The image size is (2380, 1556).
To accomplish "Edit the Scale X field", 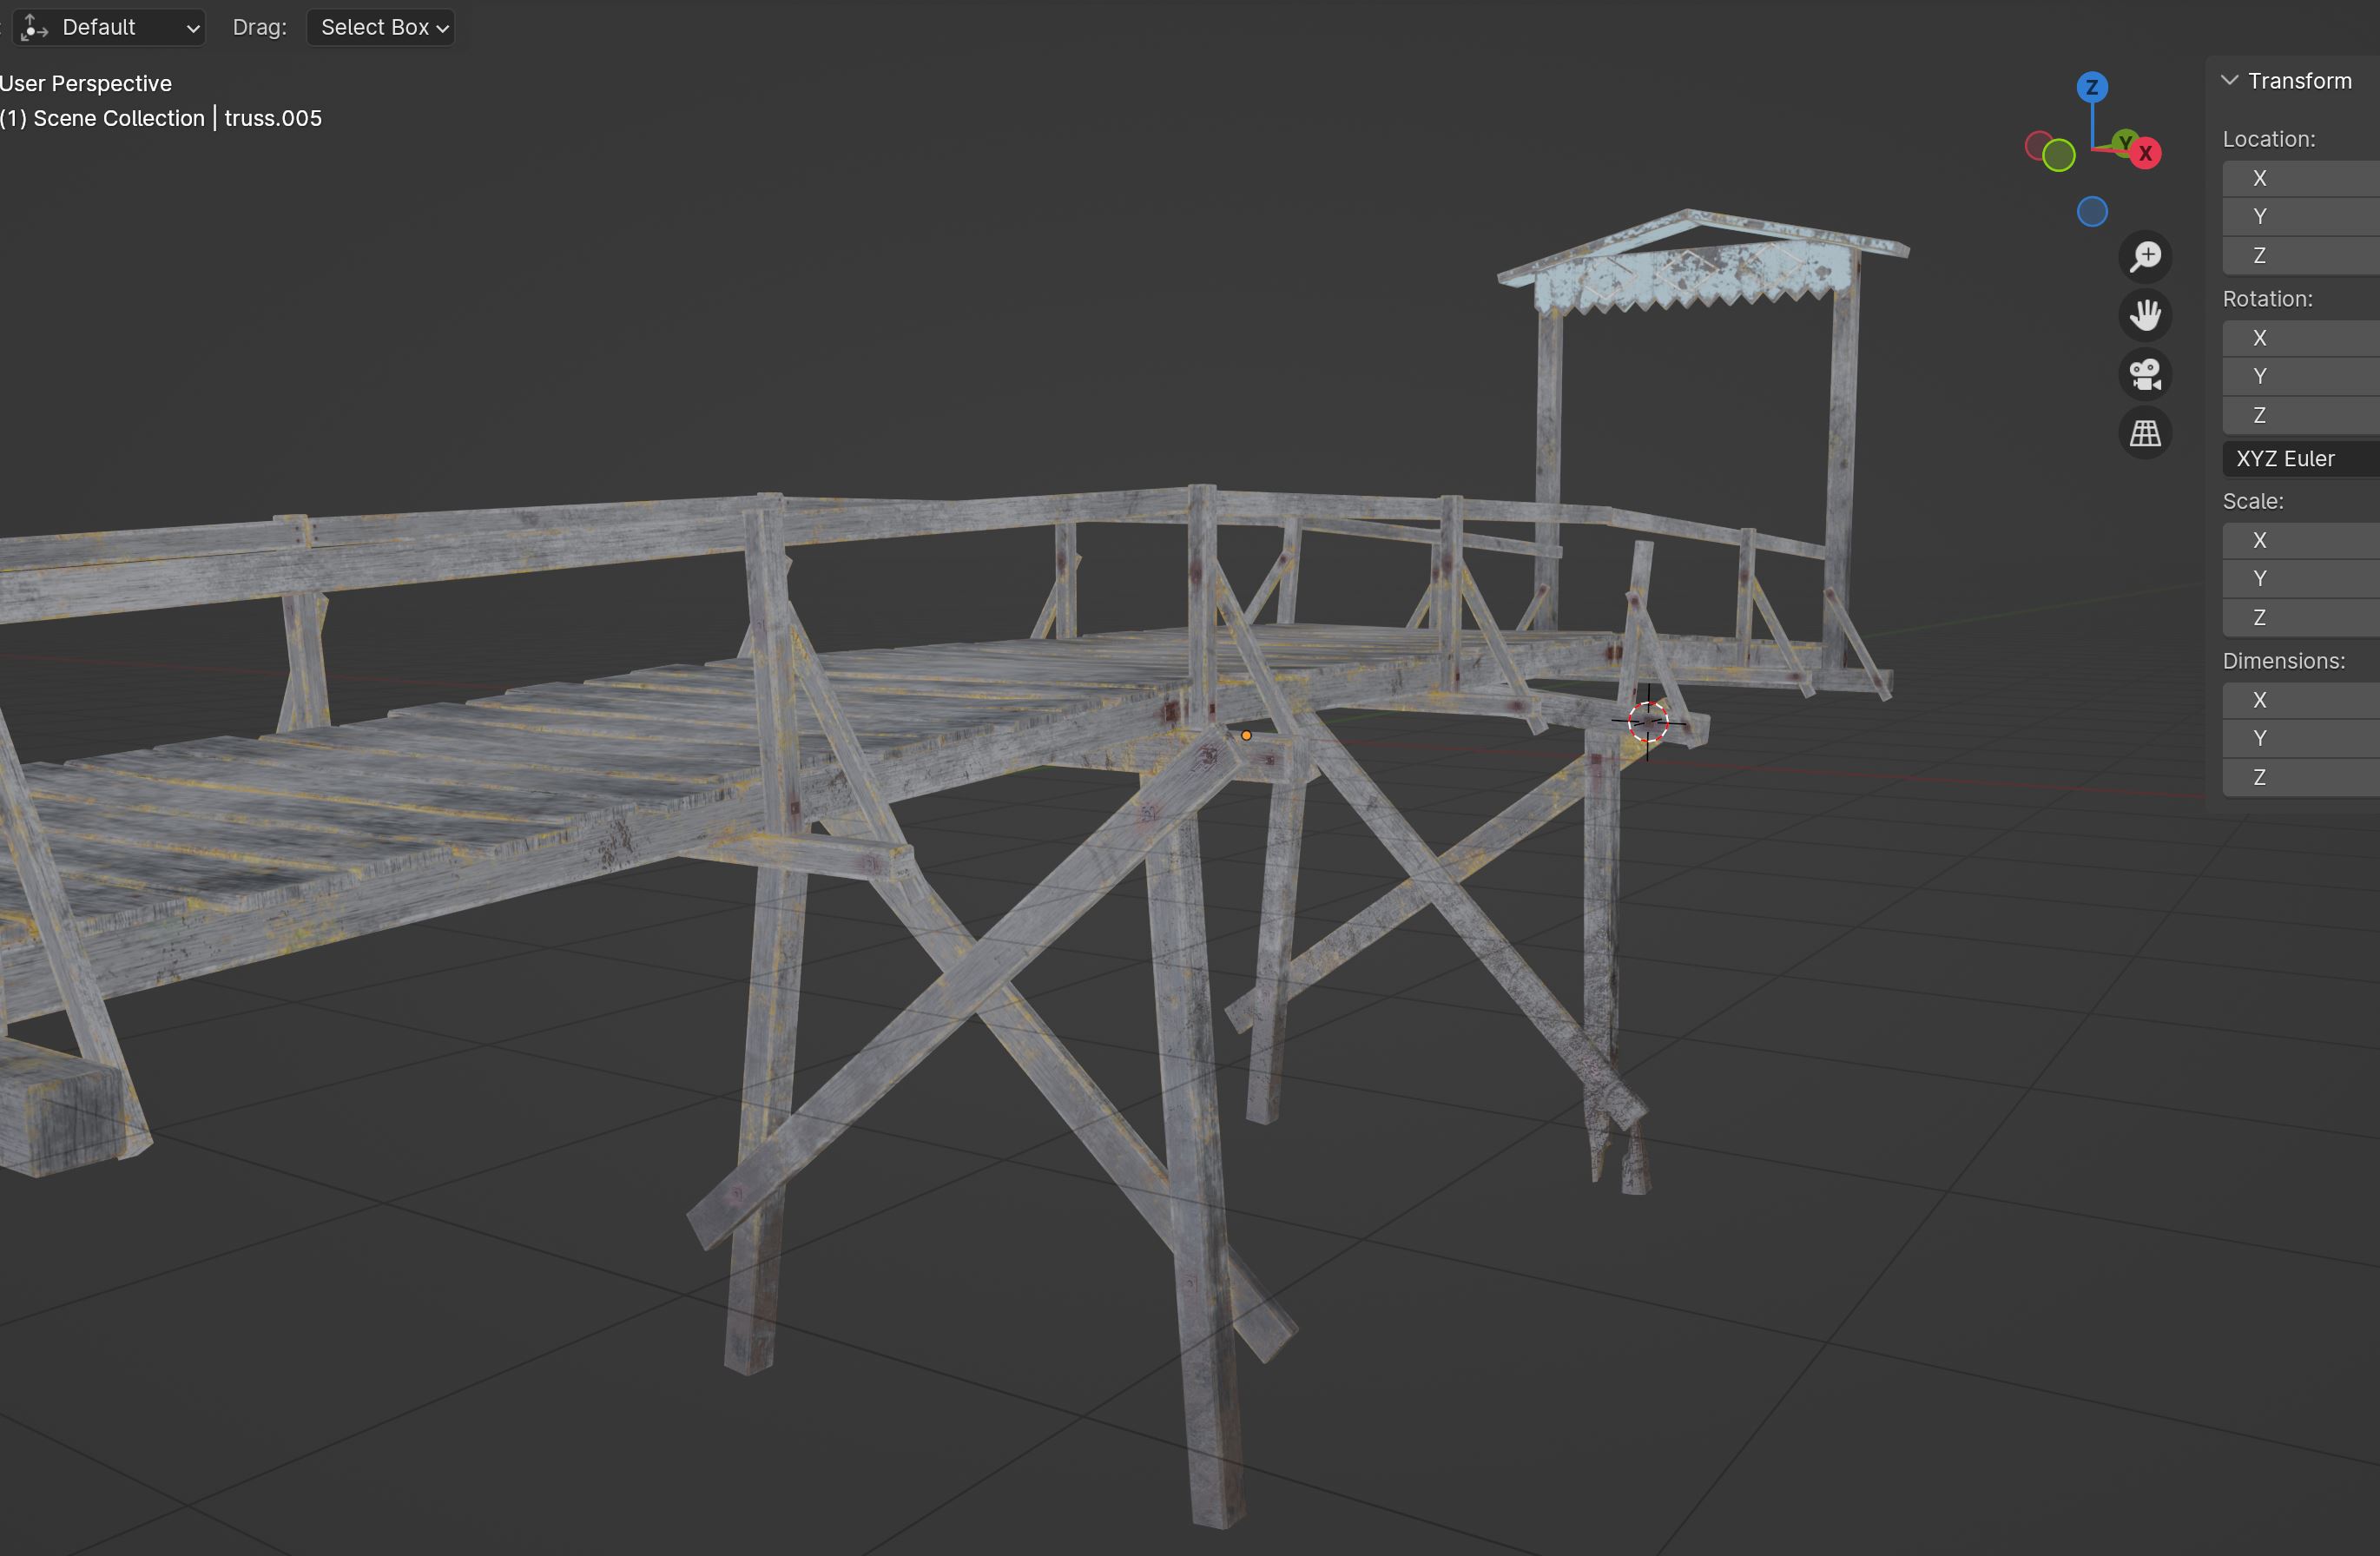I will point(2301,540).
